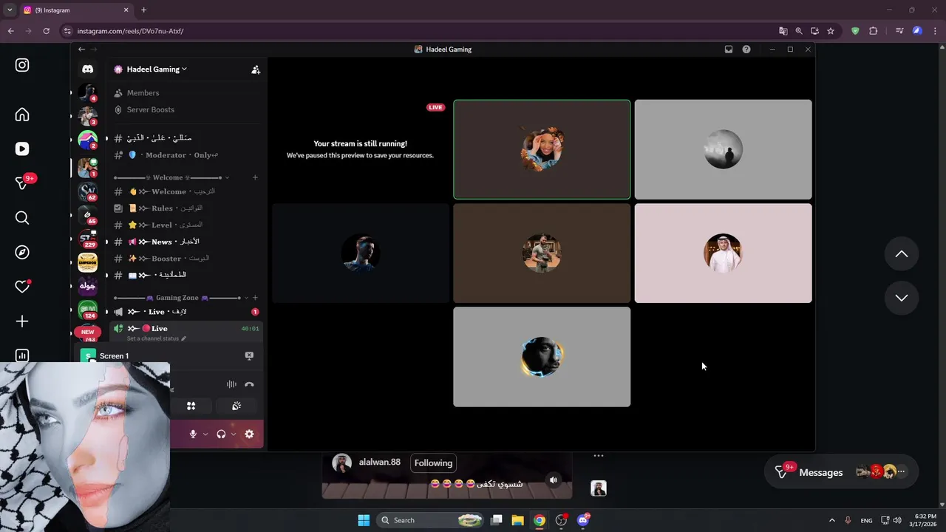946x532 pixels.
Task: Open the Rules channel
Action: click(186, 208)
